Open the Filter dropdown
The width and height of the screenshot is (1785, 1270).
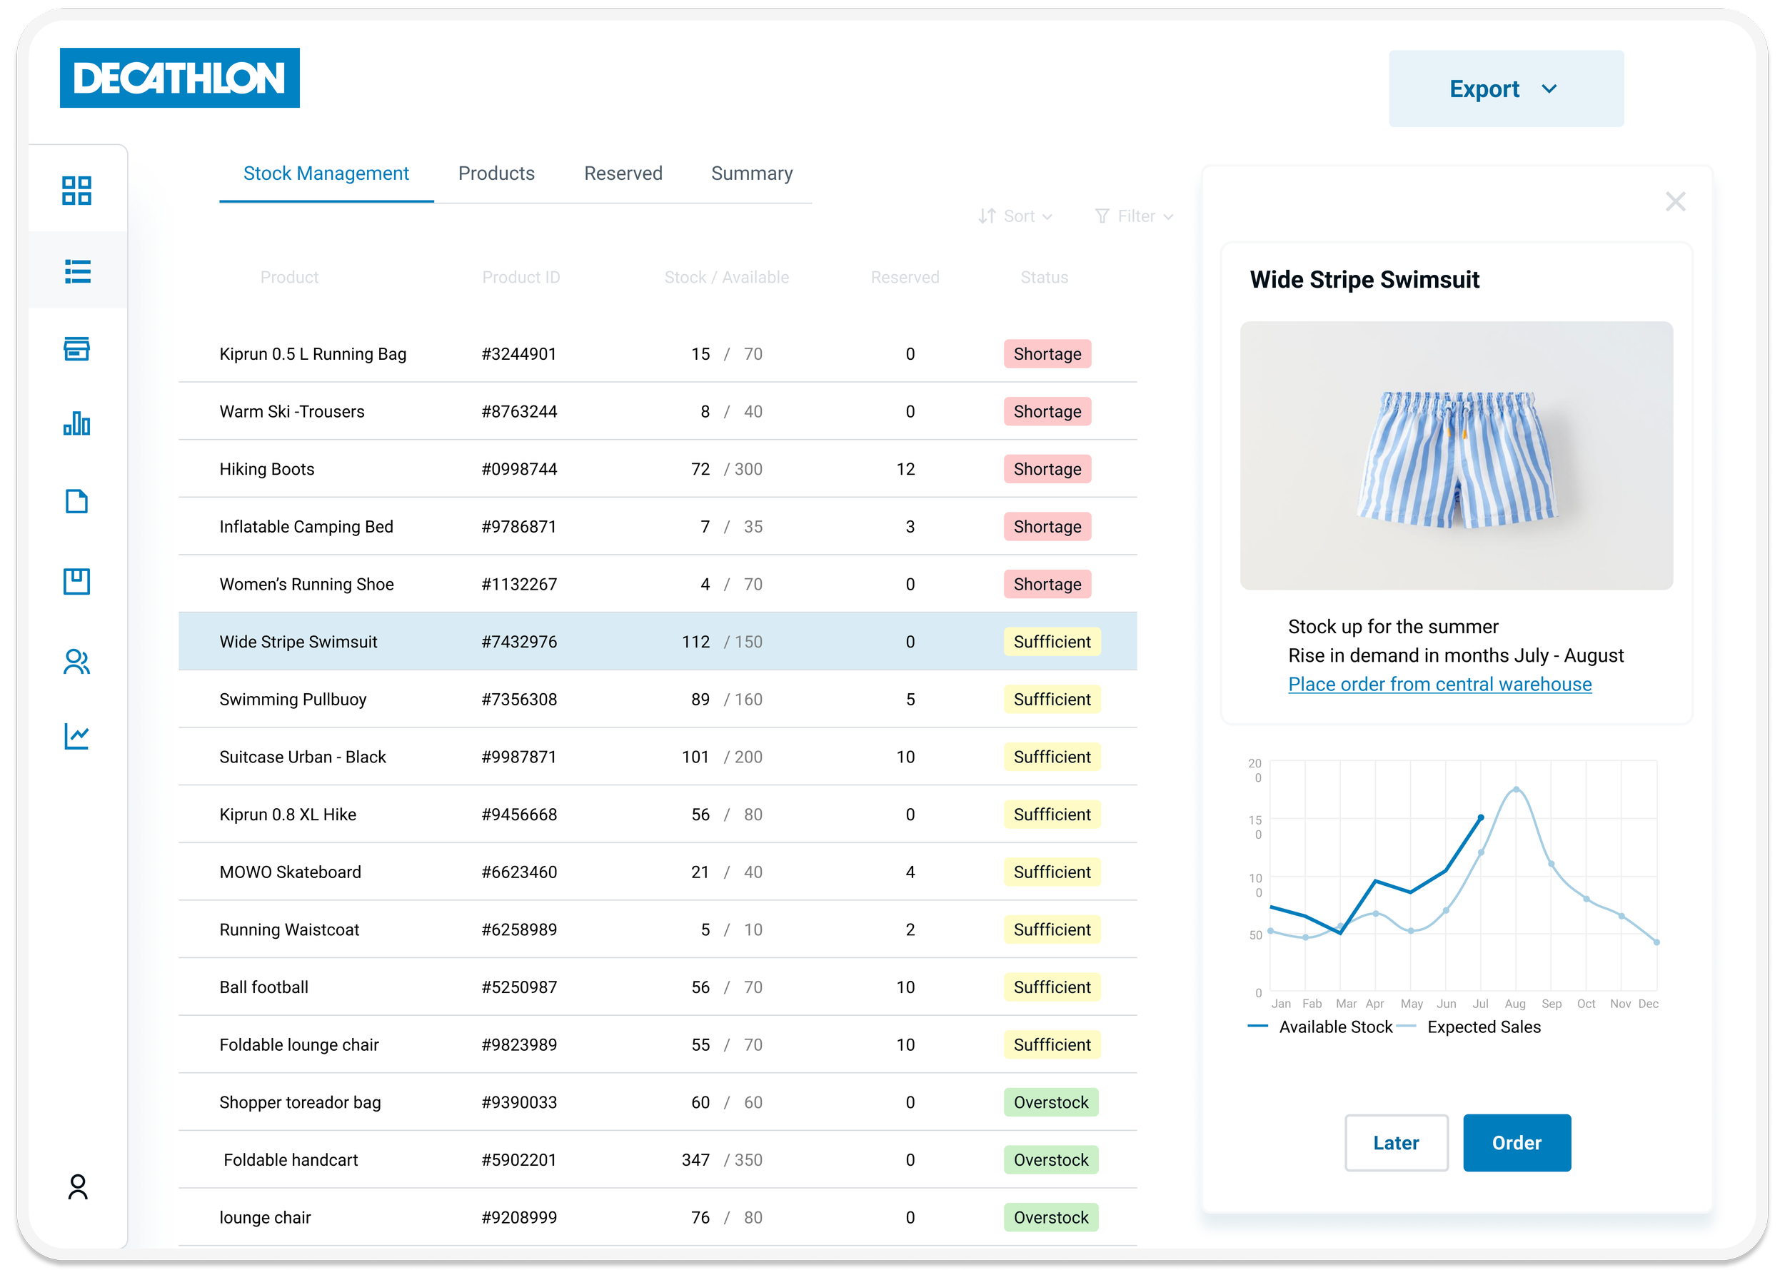[1135, 216]
